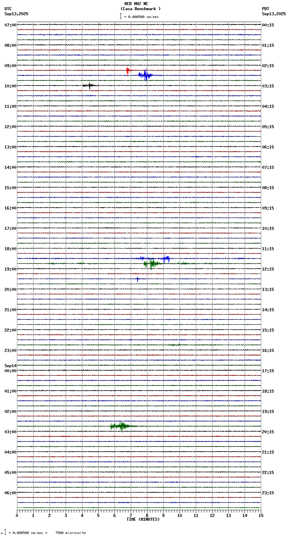This screenshot has width=288, height=537.
Task: Click the 'Sep14' date change label
Action: [11, 366]
